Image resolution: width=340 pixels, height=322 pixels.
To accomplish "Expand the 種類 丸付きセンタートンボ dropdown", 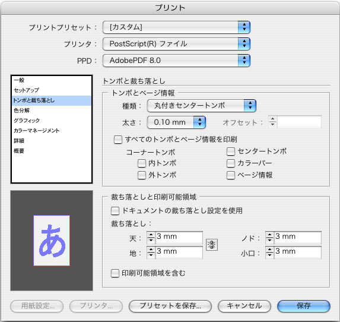I will [x=202, y=106].
